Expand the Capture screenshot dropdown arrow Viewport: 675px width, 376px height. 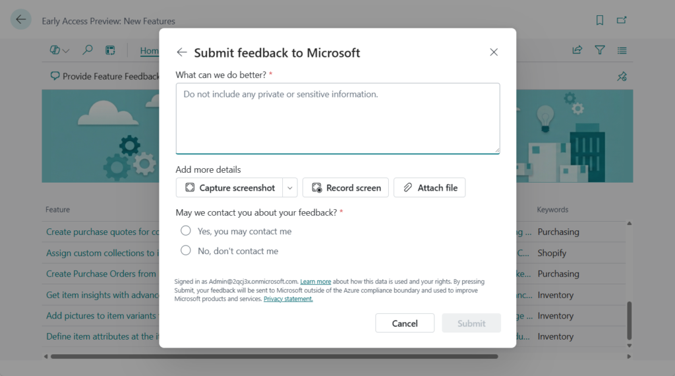(290, 188)
